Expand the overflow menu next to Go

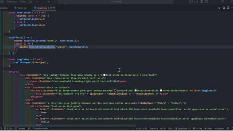click(x=37, y=1)
